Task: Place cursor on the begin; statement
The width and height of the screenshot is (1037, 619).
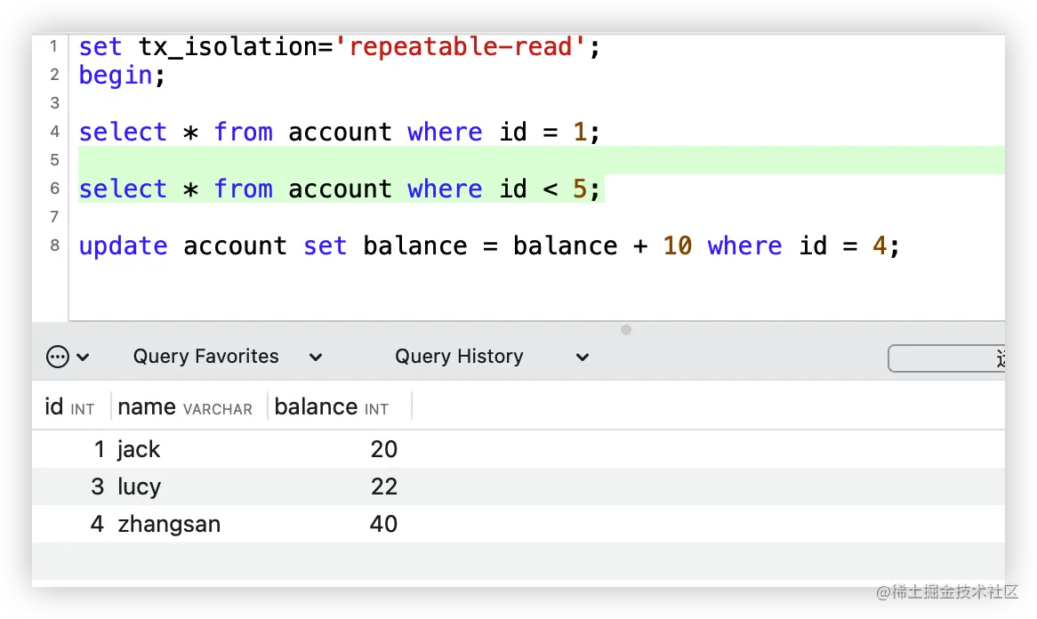Action: click(x=122, y=76)
